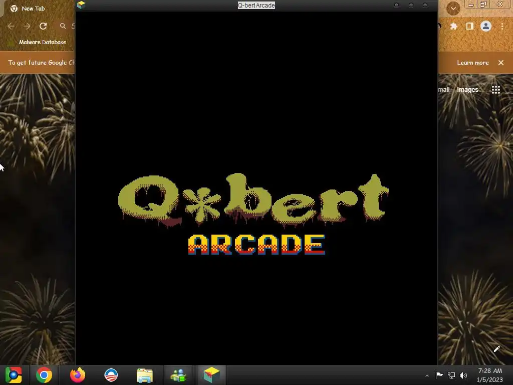Viewport: 513px width, 385px height.
Task: Launch Firefox from taskbar
Action: [78, 375]
